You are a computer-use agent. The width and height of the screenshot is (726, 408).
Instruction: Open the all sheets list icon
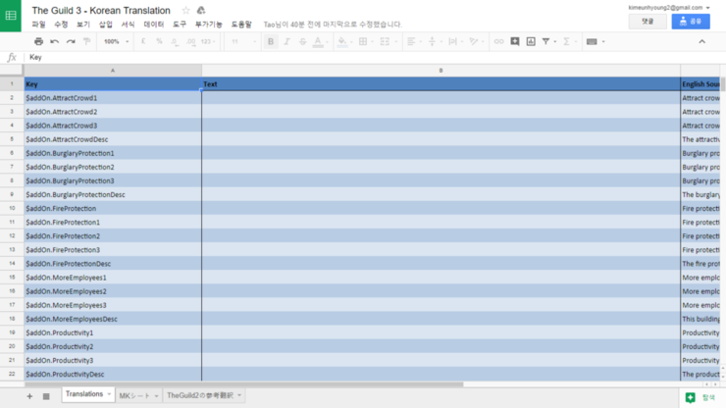46,396
